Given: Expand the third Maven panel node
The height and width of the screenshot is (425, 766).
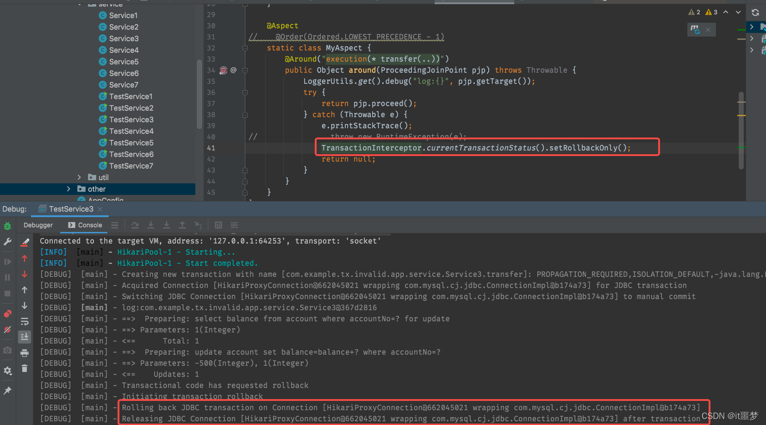Looking at the screenshot, I should pos(752,50).
